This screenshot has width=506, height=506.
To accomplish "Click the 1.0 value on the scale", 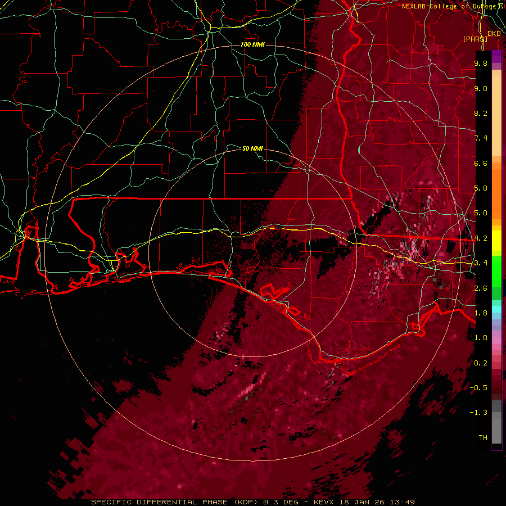I will click(481, 338).
